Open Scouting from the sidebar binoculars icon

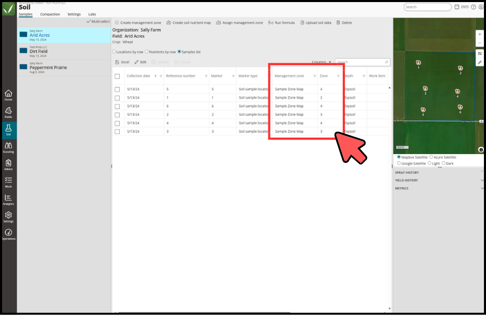(x=8, y=147)
